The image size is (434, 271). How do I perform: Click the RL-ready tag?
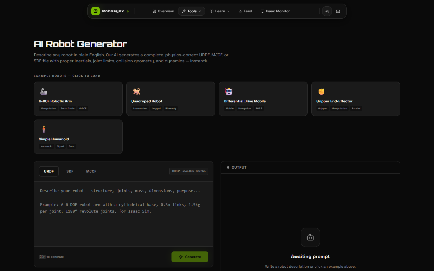coord(171,108)
